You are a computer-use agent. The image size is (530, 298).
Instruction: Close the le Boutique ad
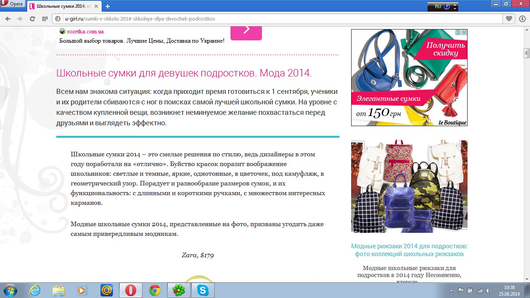click(464, 33)
